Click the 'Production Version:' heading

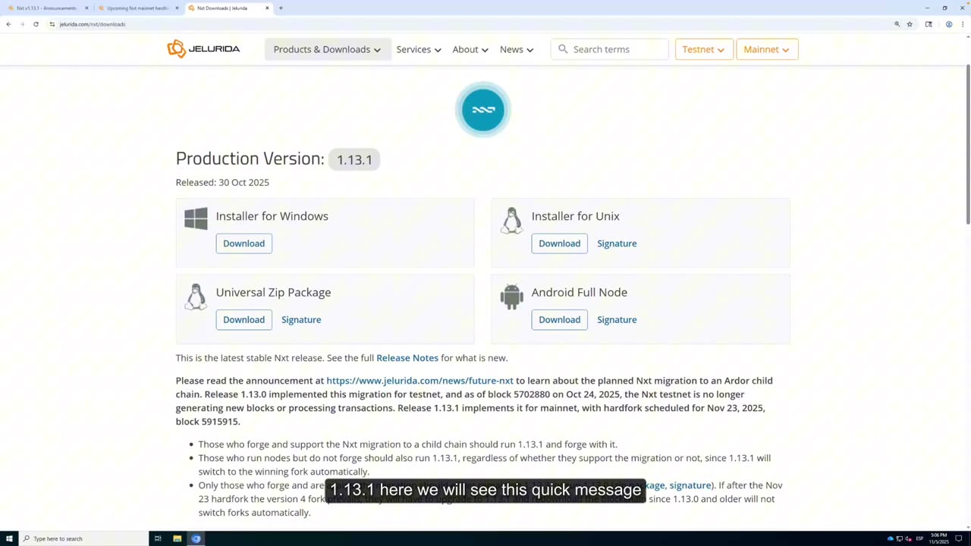click(250, 158)
